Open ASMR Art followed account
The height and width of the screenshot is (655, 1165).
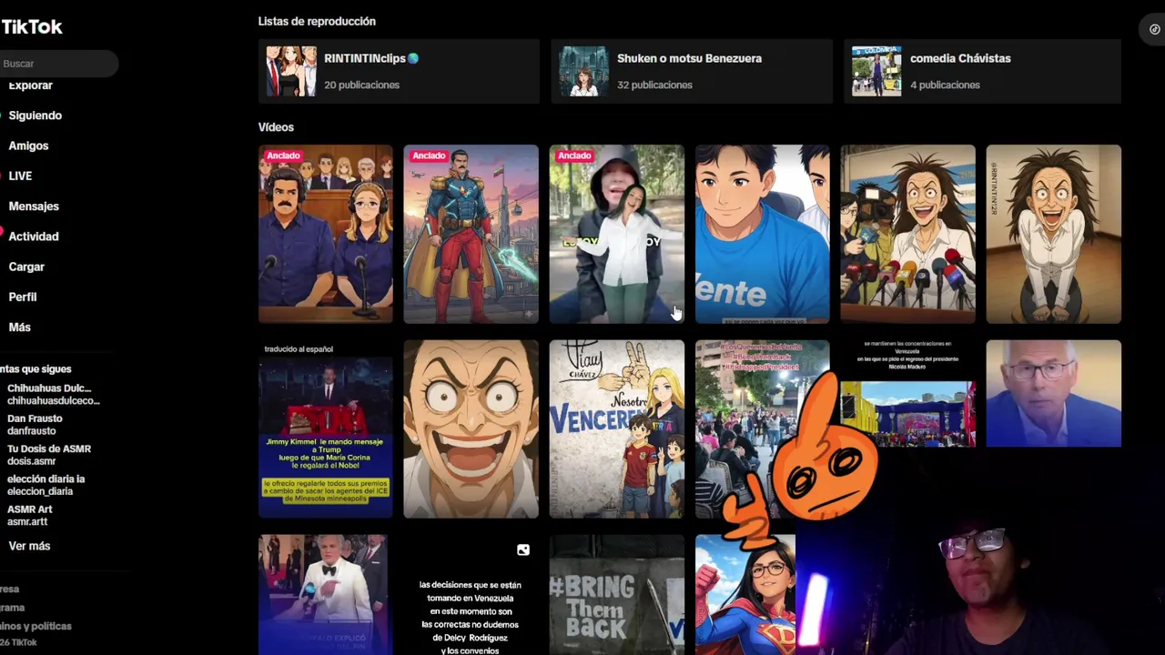pos(30,515)
